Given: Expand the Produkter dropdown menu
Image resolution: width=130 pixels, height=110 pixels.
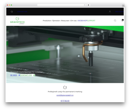Looking at the screenshot, I should [48, 21].
